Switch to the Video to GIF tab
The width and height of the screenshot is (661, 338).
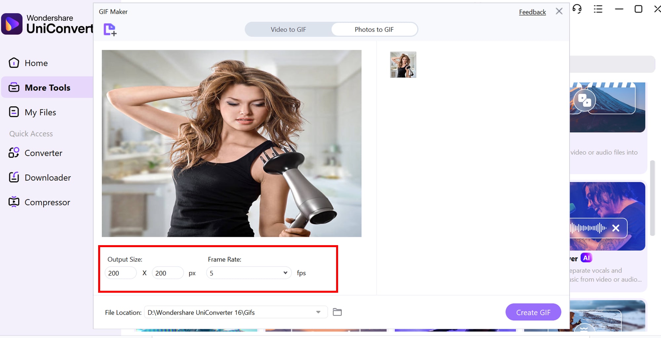pyautogui.click(x=288, y=29)
